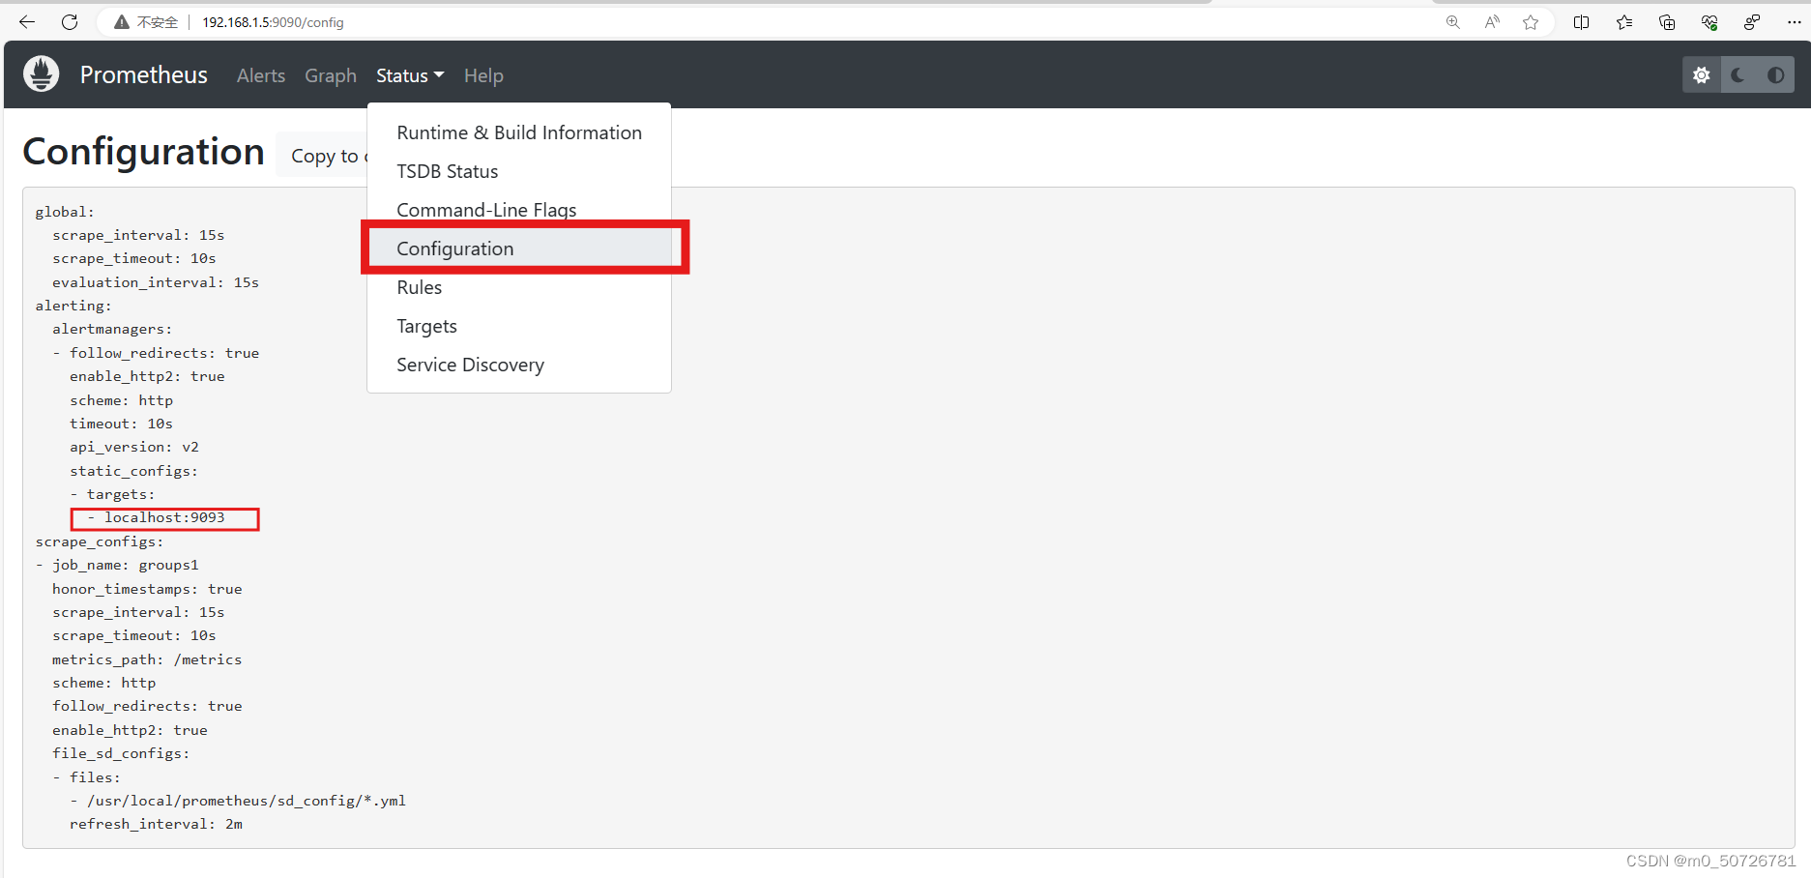Image resolution: width=1811 pixels, height=878 pixels.
Task: Click the Copy to clipboard button
Action: 323,156
